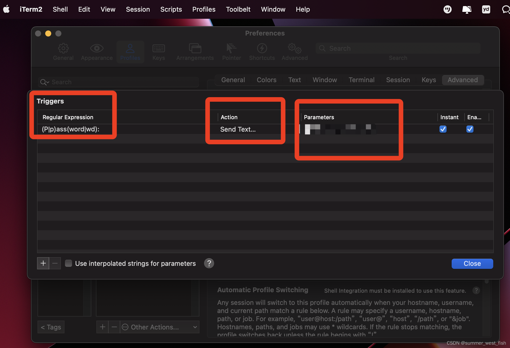The width and height of the screenshot is (510, 348).
Task: Open the Pointer preferences icon
Action: click(x=231, y=48)
